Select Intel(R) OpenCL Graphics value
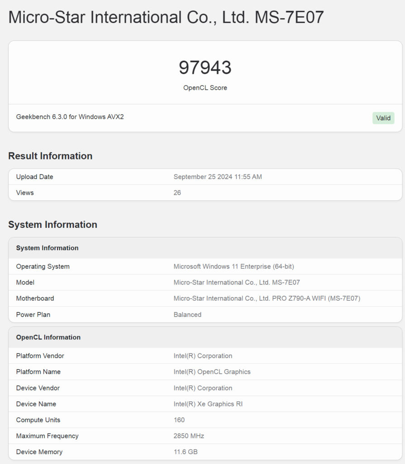 click(x=212, y=372)
